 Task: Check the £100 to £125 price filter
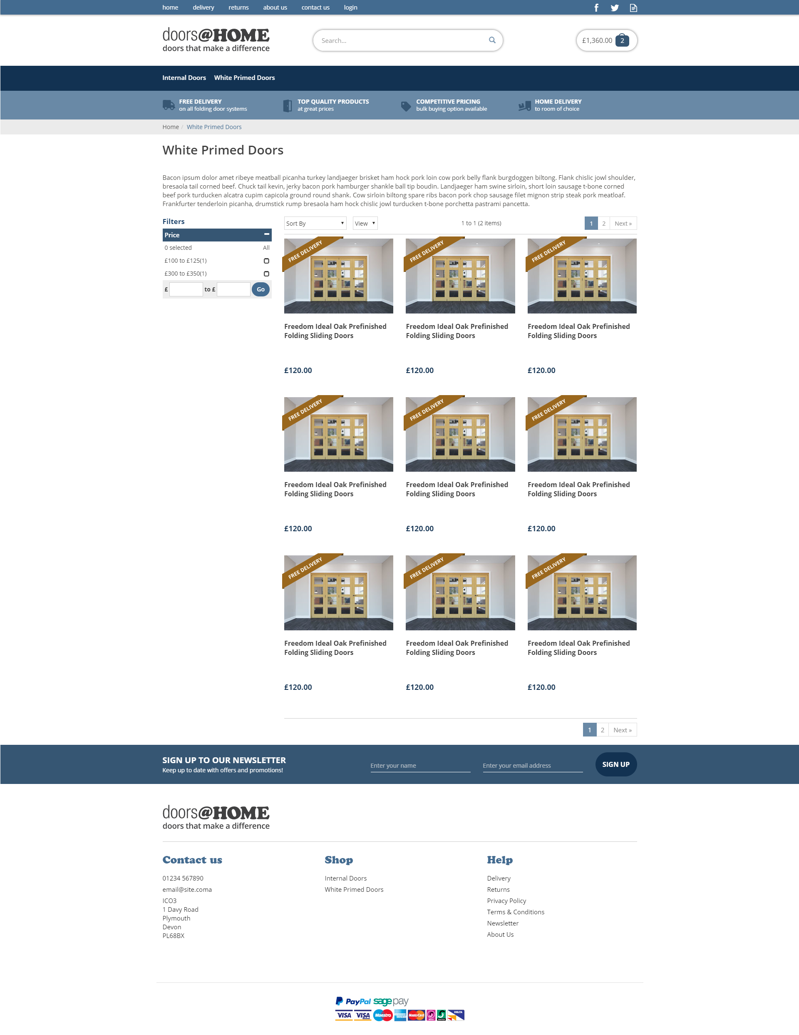[266, 261]
